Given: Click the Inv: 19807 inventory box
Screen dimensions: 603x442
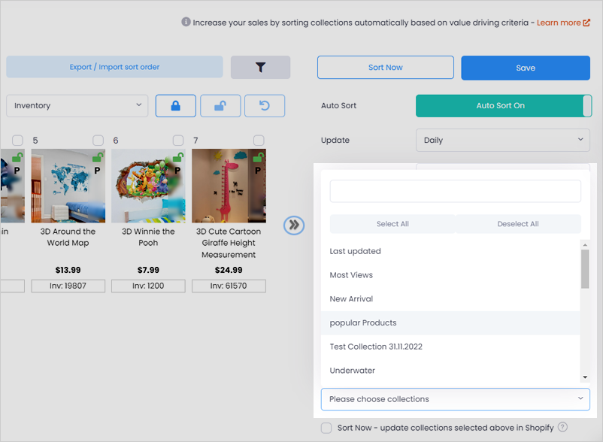Looking at the screenshot, I should point(68,286).
